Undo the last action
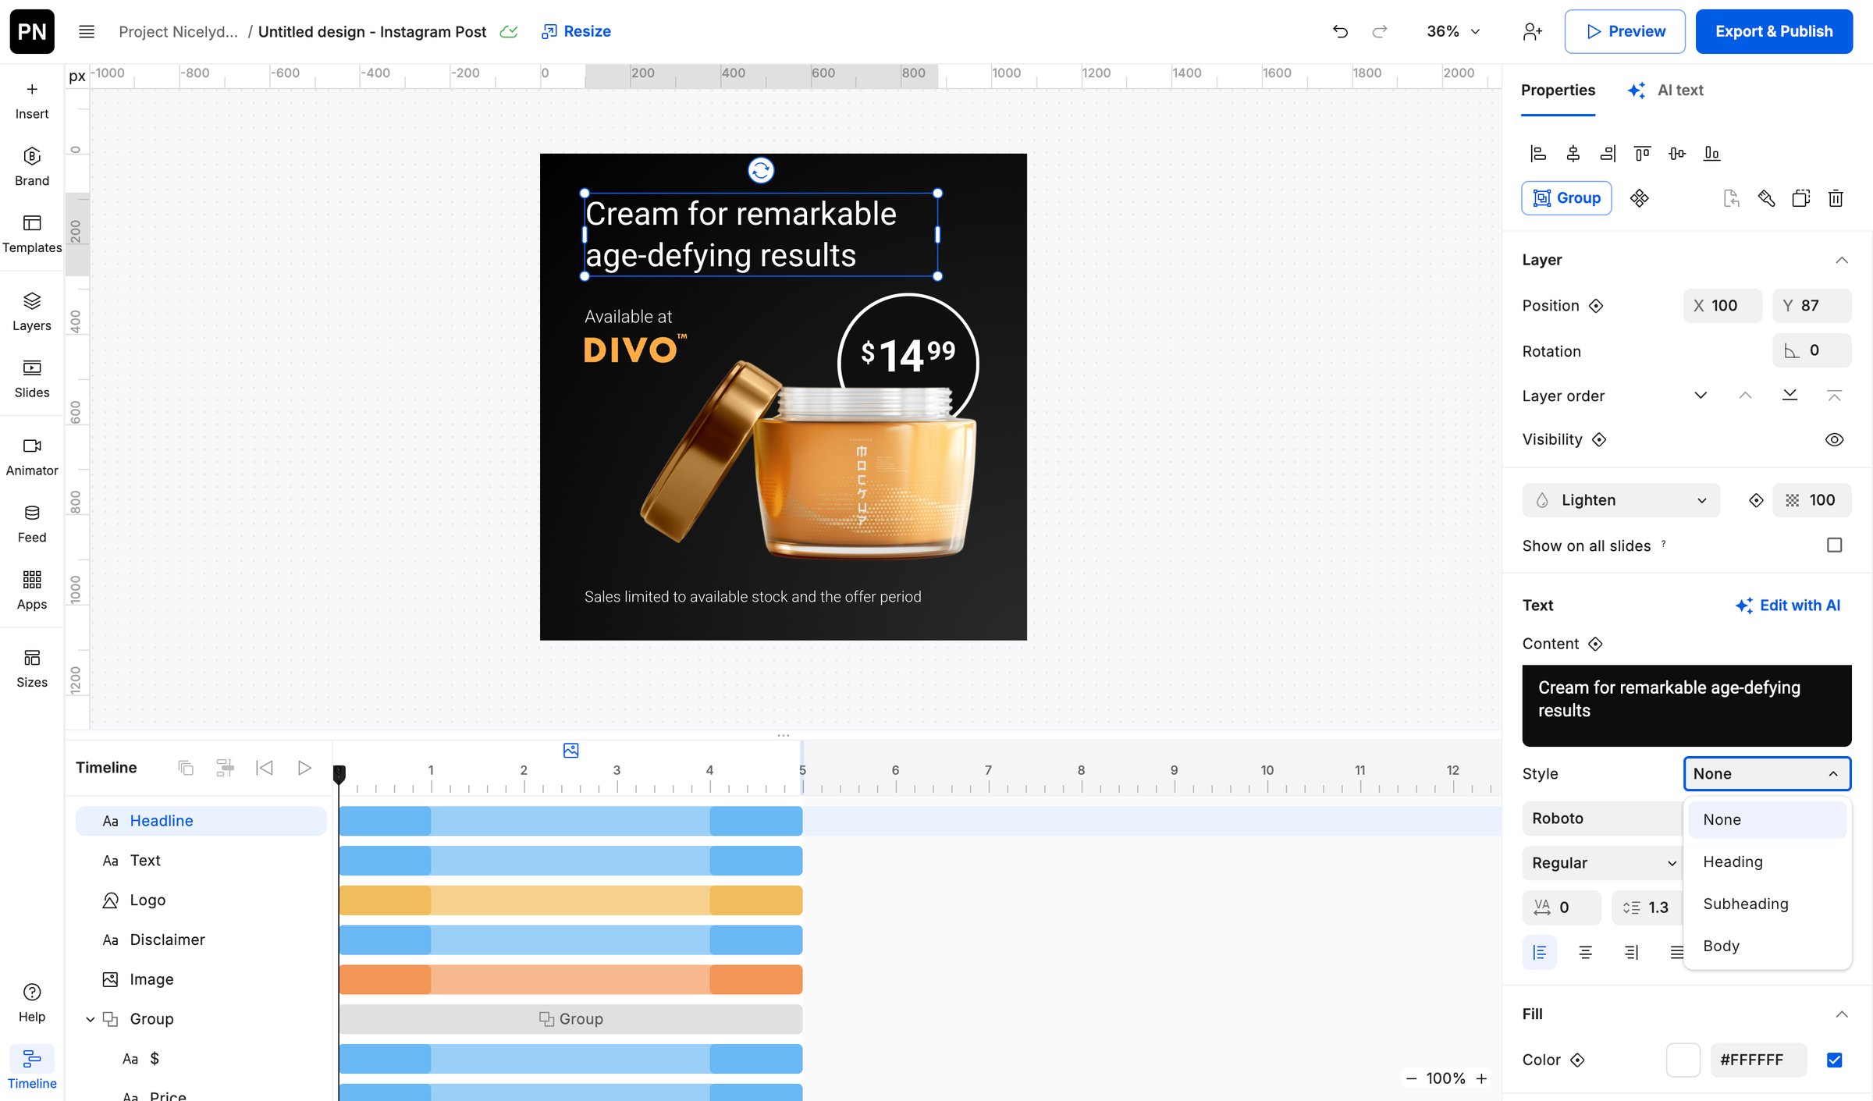This screenshot has height=1101, width=1873. pos(1340,31)
